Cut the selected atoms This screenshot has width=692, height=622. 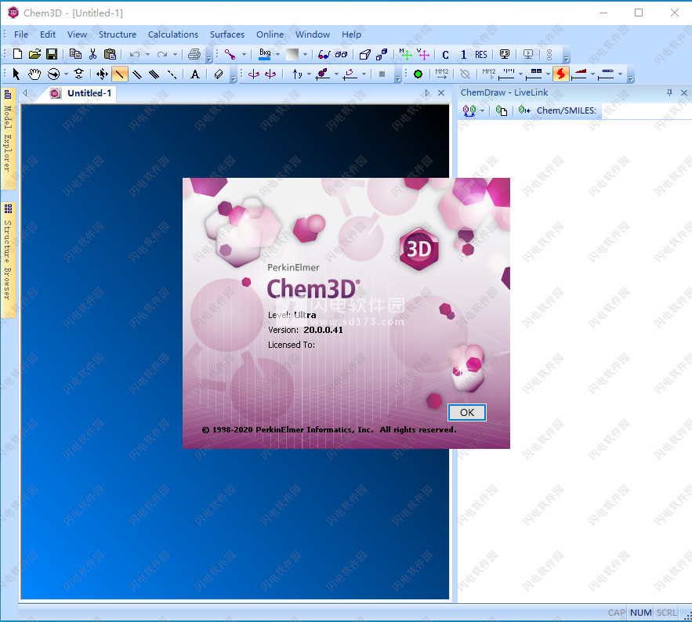coord(92,54)
